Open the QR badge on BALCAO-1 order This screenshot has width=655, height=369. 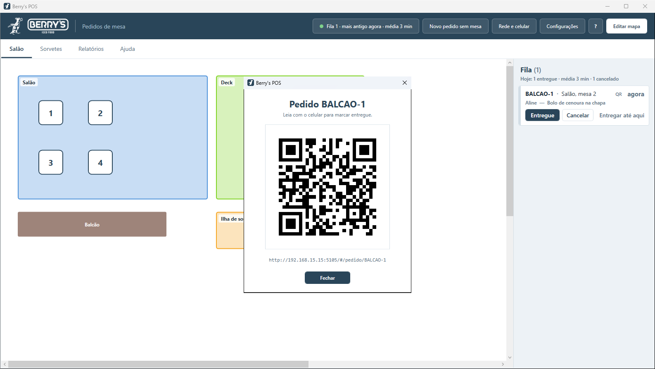pos(619,94)
